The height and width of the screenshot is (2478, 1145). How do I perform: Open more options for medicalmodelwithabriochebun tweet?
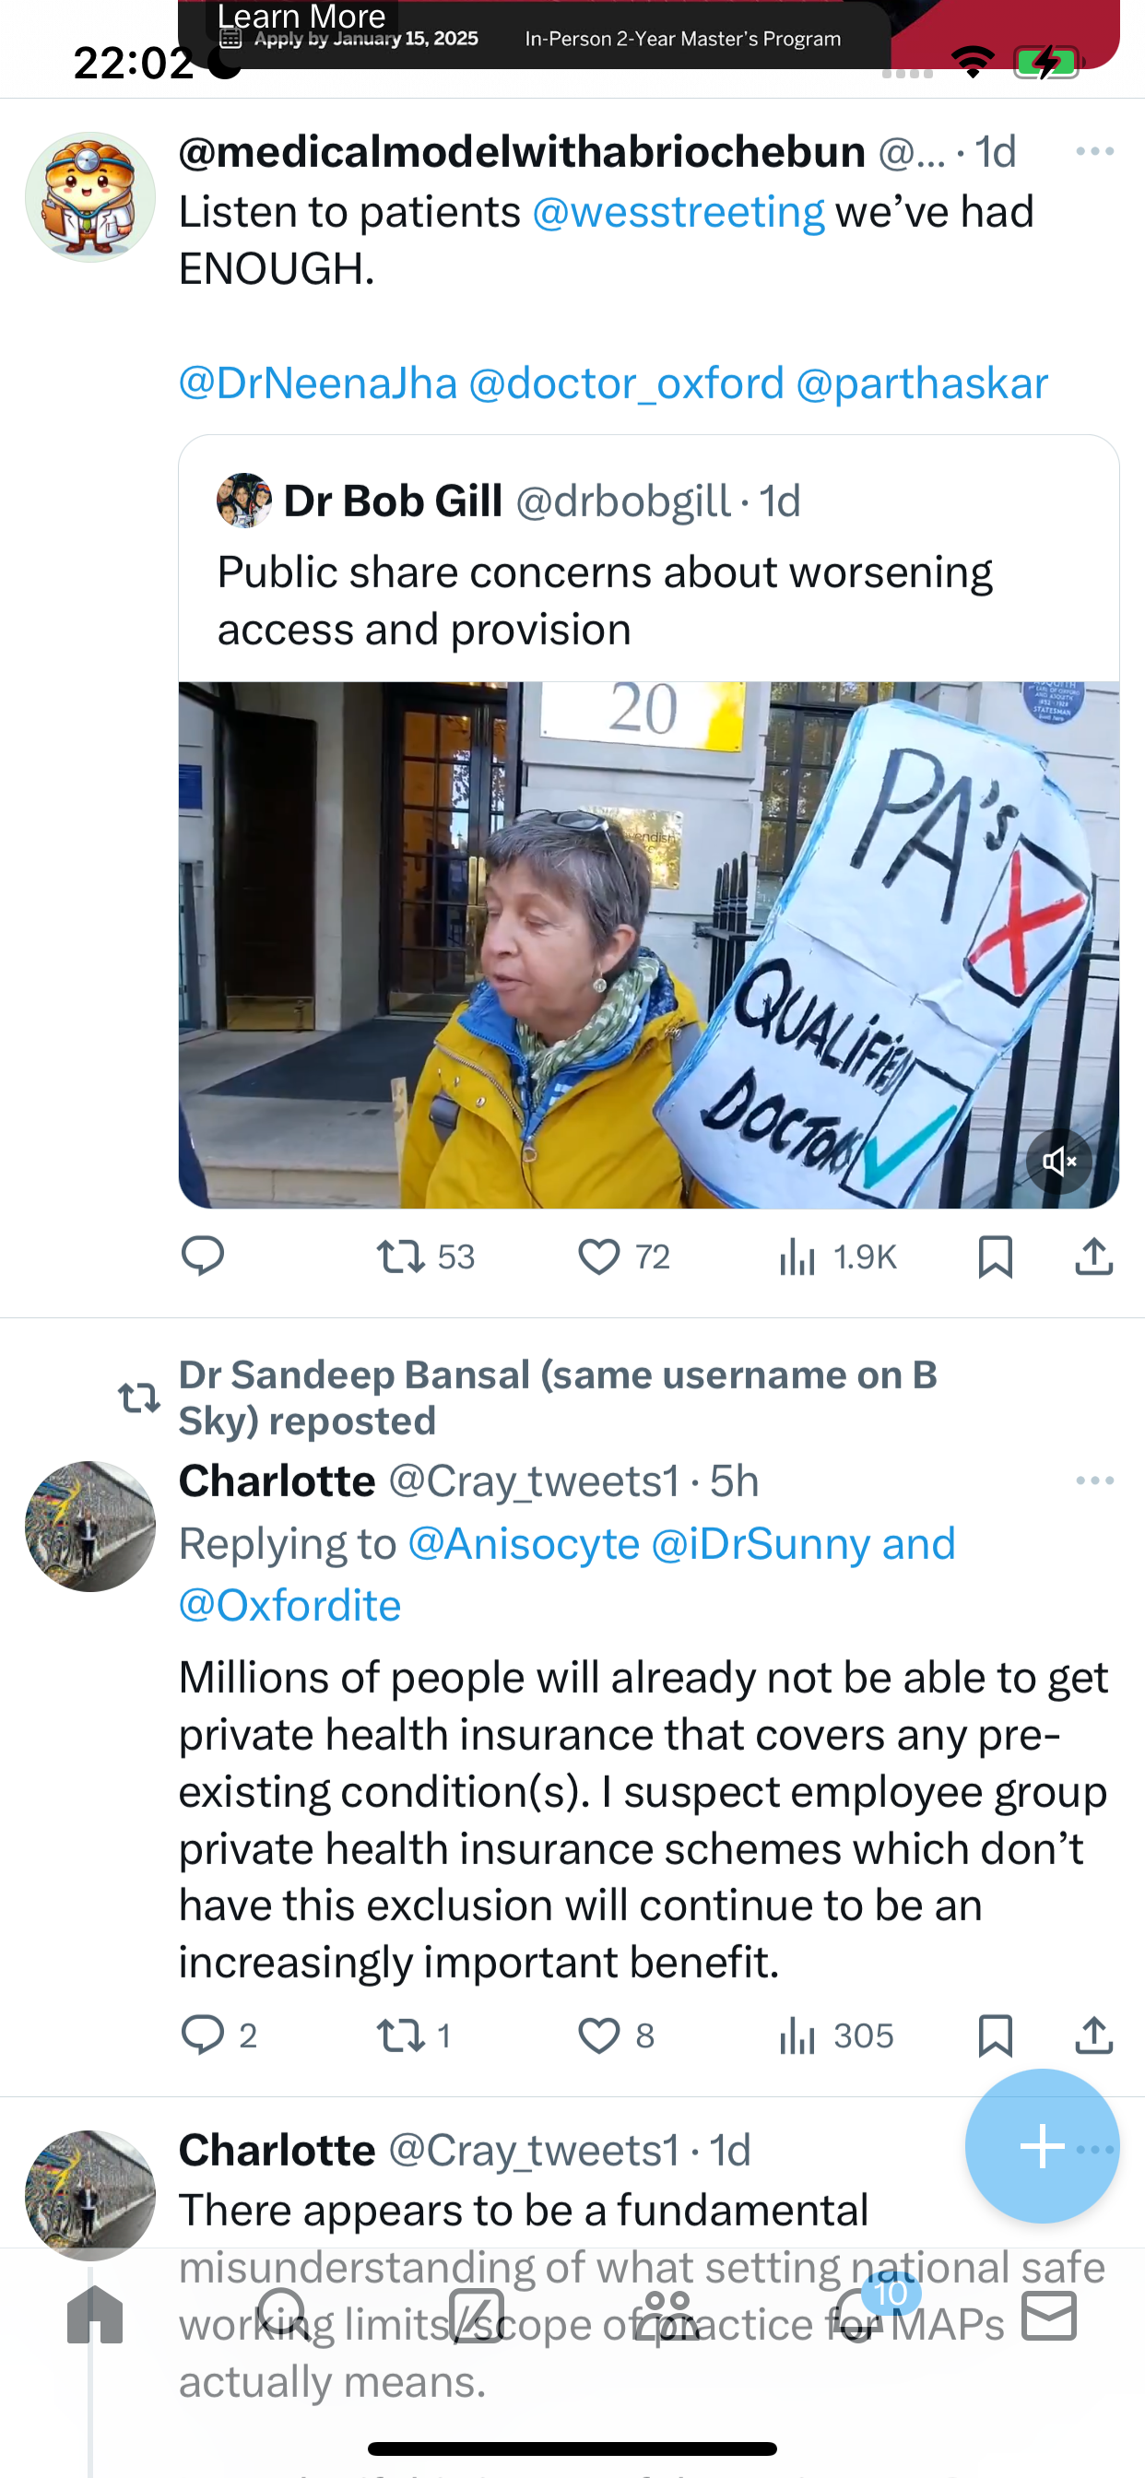1094,151
